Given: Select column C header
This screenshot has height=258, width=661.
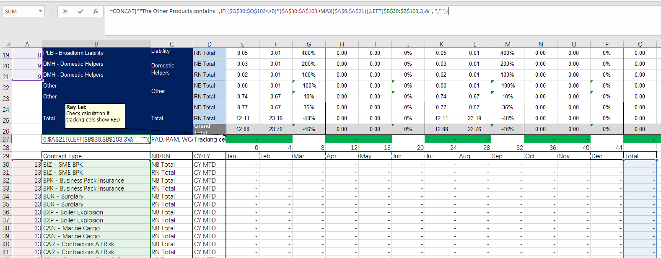Looking at the screenshot, I should click(x=171, y=44).
